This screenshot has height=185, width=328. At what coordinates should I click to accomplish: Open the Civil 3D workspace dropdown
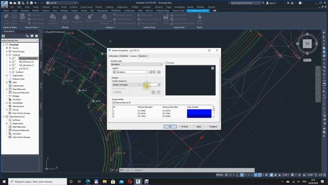pyautogui.click(x=61, y=3)
